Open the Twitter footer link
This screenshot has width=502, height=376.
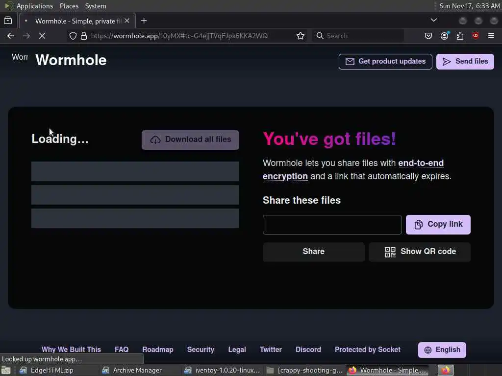point(271,350)
